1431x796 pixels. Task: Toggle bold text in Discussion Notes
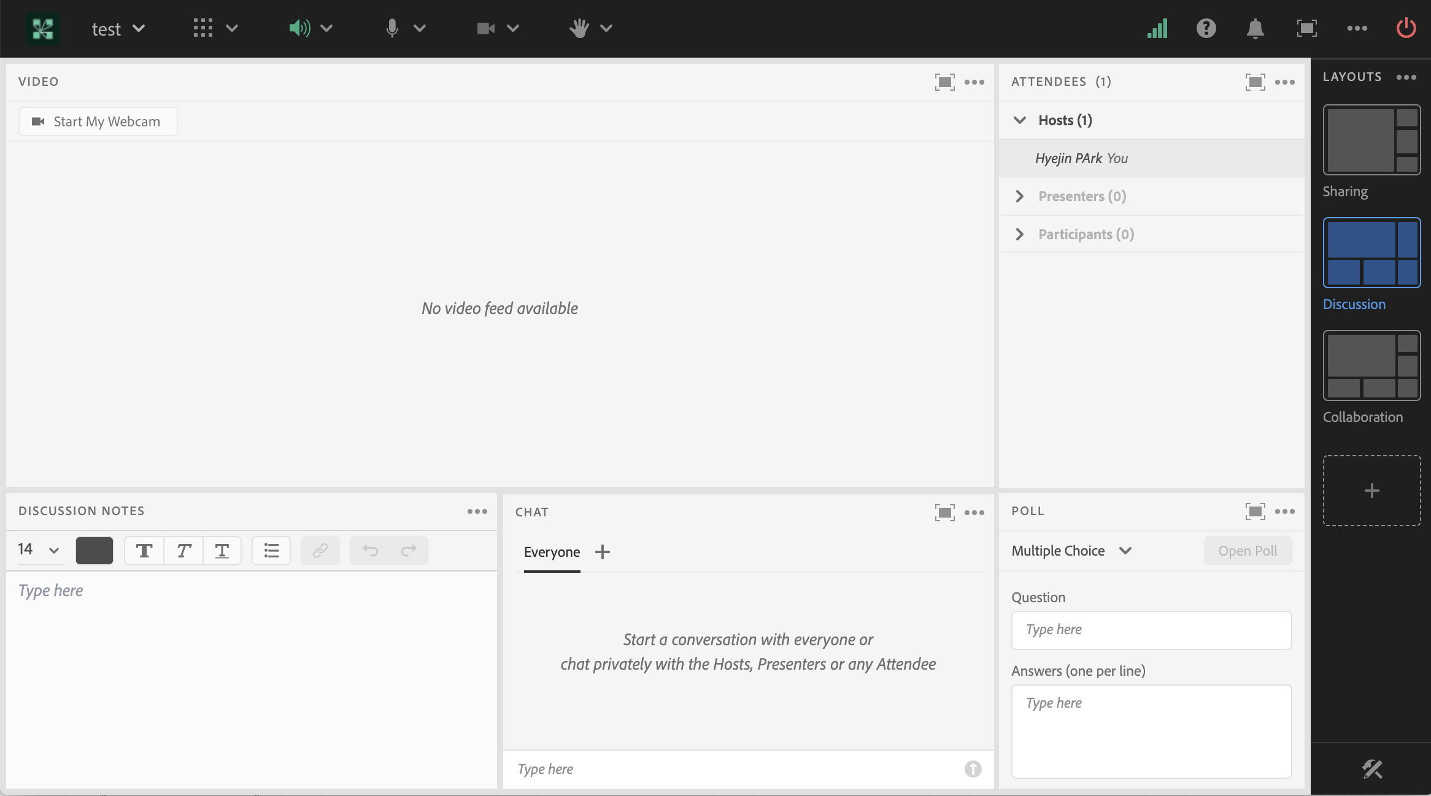[144, 551]
